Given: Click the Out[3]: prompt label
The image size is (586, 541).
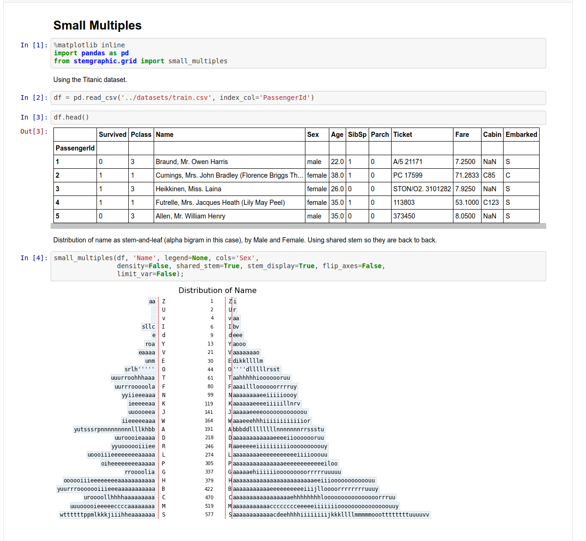Looking at the screenshot, I should 34,131.
